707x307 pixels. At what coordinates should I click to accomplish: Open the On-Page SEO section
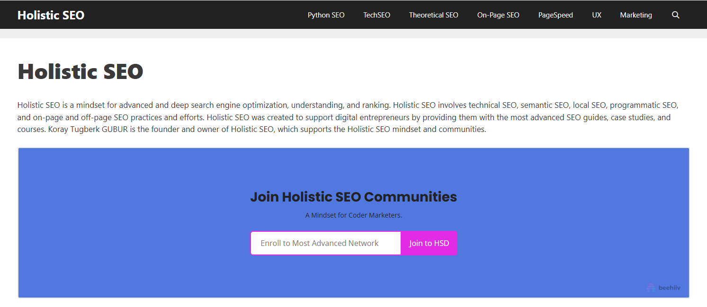[498, 15]
